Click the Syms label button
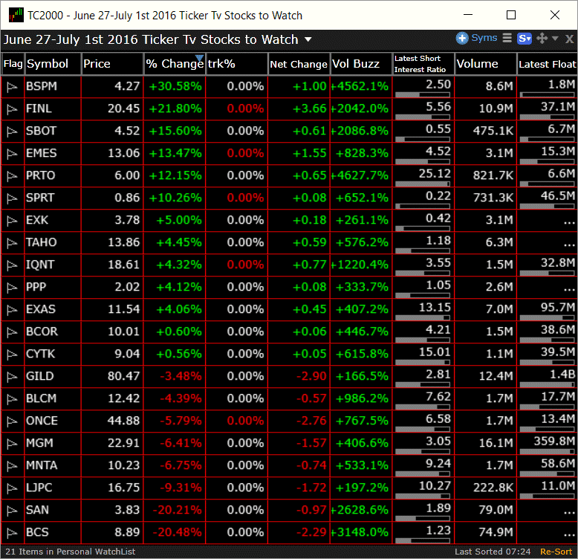 tap(484, 38)
